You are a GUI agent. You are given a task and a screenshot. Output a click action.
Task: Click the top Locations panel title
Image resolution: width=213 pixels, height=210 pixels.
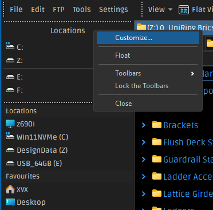(68, 31)
